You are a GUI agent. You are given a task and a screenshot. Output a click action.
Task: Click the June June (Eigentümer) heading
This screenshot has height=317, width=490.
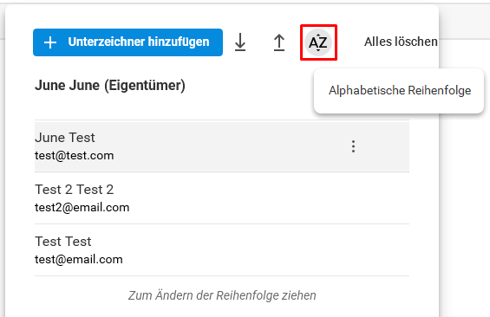(x=110, y=86)
